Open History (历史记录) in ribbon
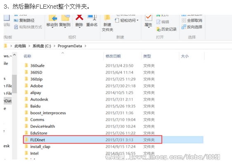 tap(166, 29)
